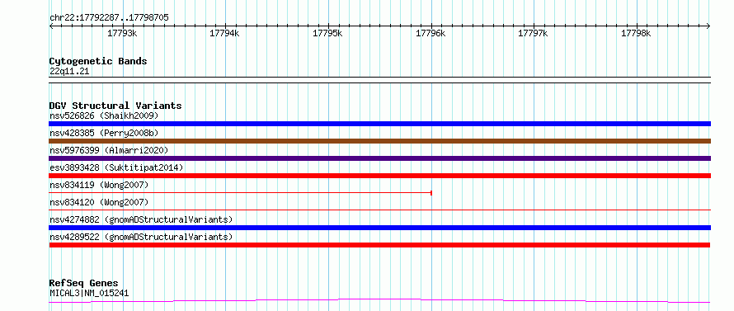Click the blue nsv526826 Shaikh2009 variant bar

coord(379,124)
